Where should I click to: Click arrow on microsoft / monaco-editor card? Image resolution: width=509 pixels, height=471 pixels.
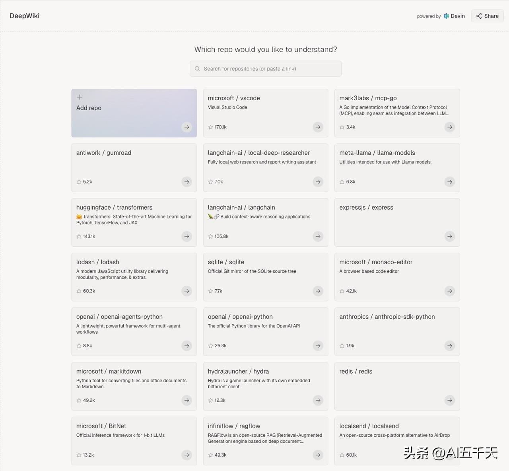click(449, 291)
